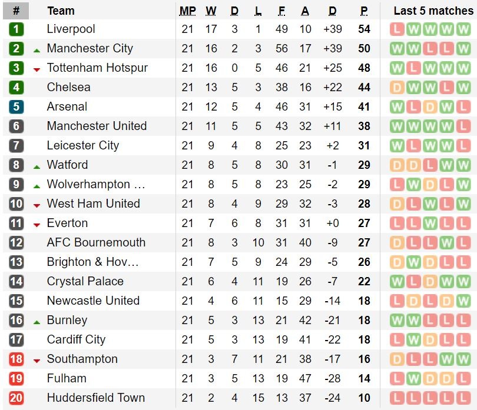Image resolution: width=477 pixels, height=410 pixels.
Task: Click Huddersfield Town's red rank 20 badge
Action: (x=16, y=398)
